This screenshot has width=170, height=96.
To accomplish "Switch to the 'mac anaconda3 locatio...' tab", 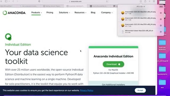I will (x=29, y=6).
